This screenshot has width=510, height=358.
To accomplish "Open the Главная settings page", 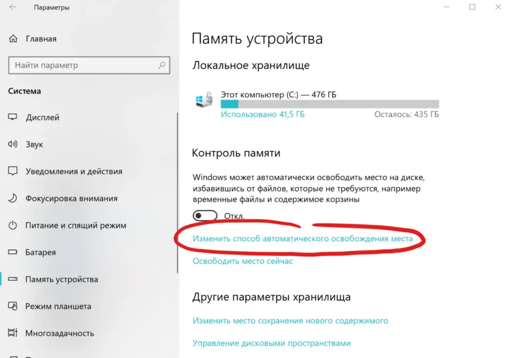I will 41,39.
